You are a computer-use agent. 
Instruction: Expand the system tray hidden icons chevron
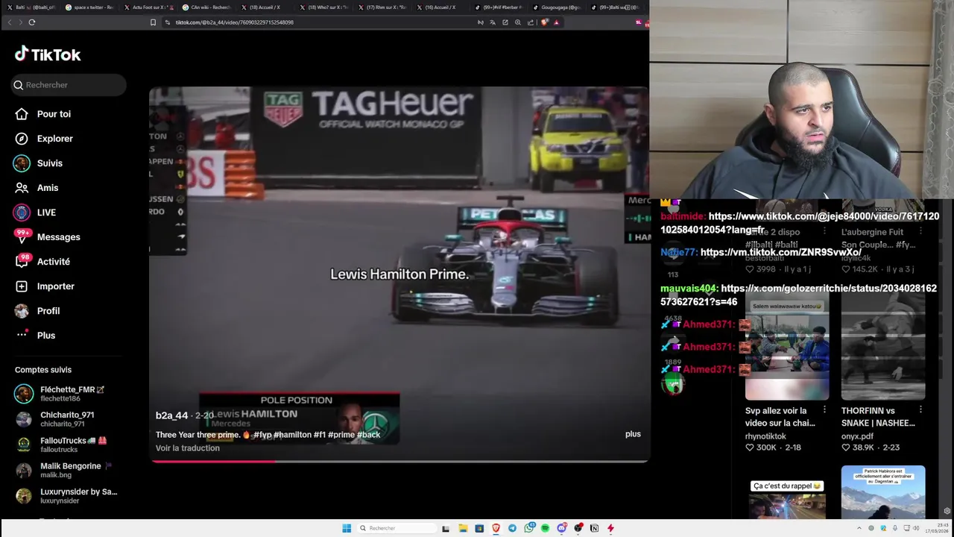point(859,528)
